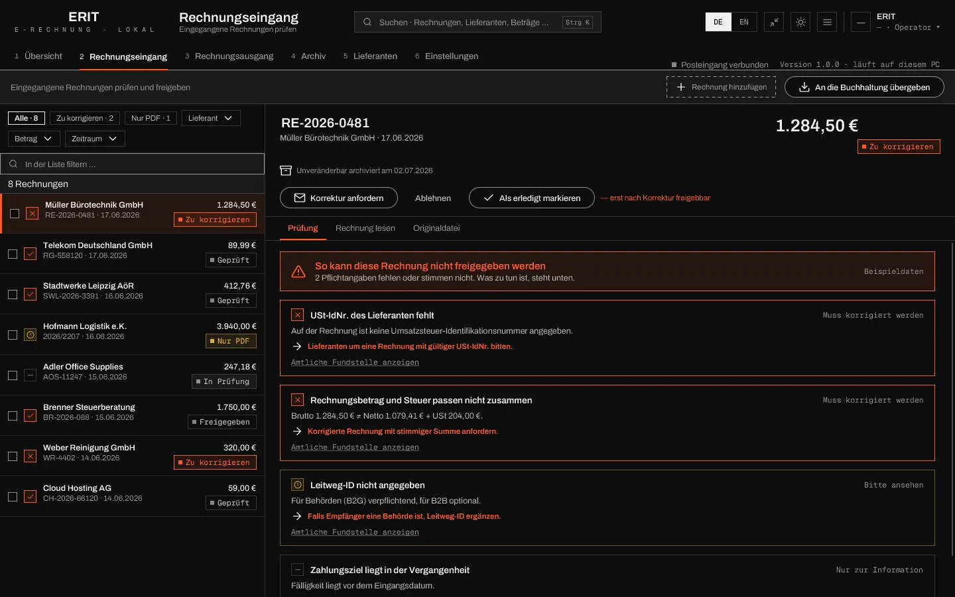Click the checkmark icon on 'Als erledigt markieren'
Screen dimensions: 955x597
click(x=489, y=198)
